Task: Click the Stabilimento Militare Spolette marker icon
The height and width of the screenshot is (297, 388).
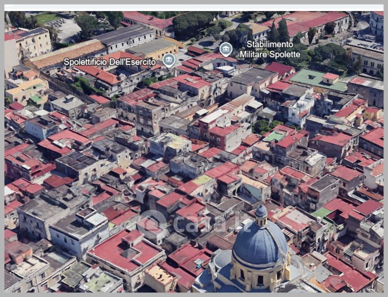Action: 226,49
